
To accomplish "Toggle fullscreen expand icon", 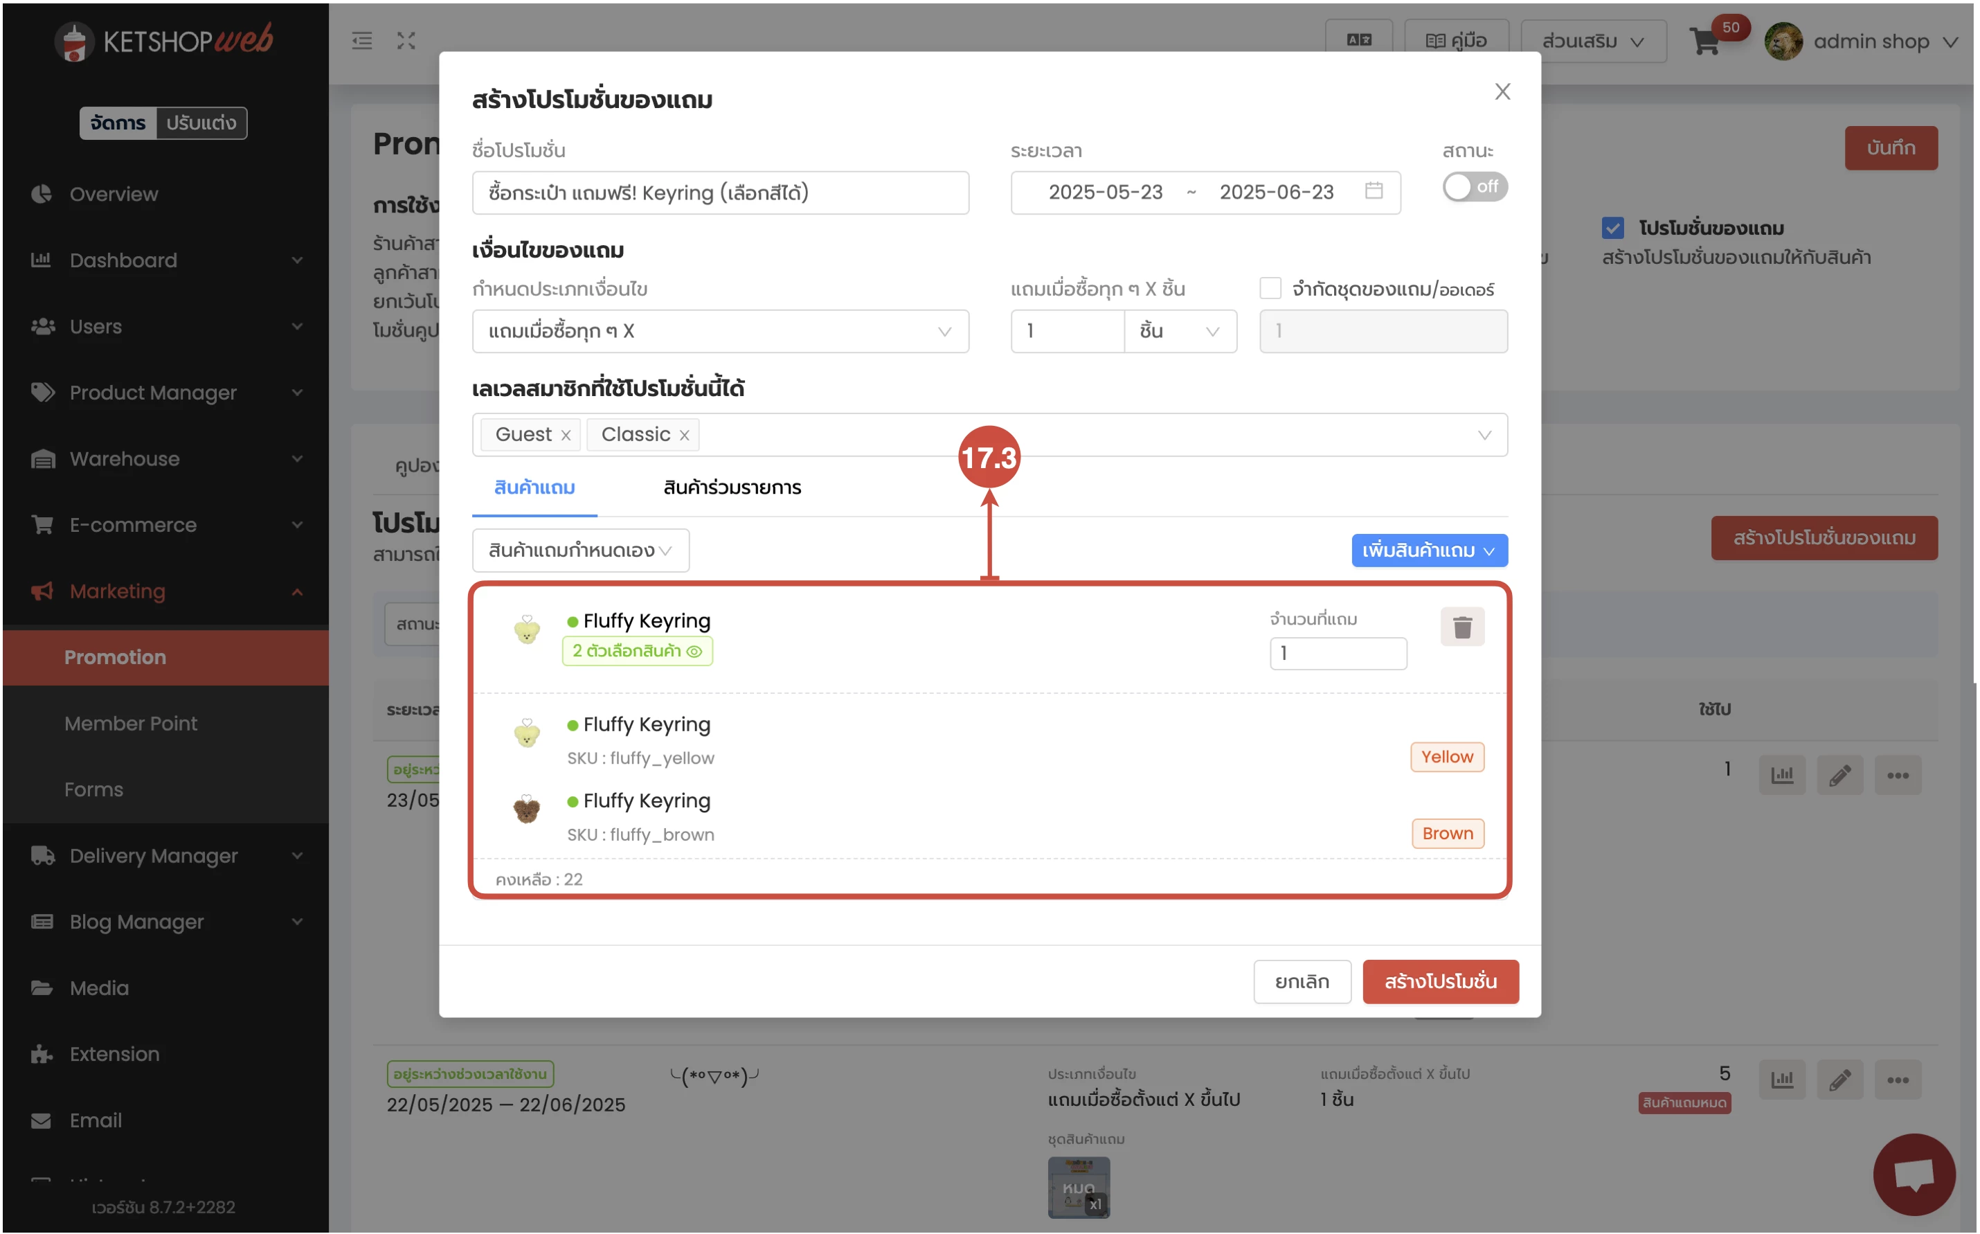I will tap(406, 41).
